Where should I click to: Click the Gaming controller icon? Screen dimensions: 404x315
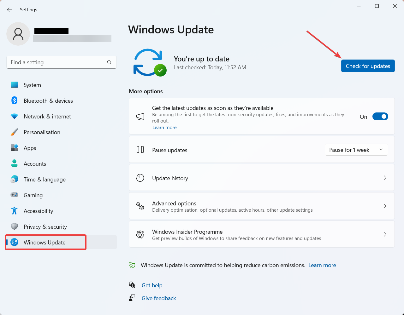14,195
